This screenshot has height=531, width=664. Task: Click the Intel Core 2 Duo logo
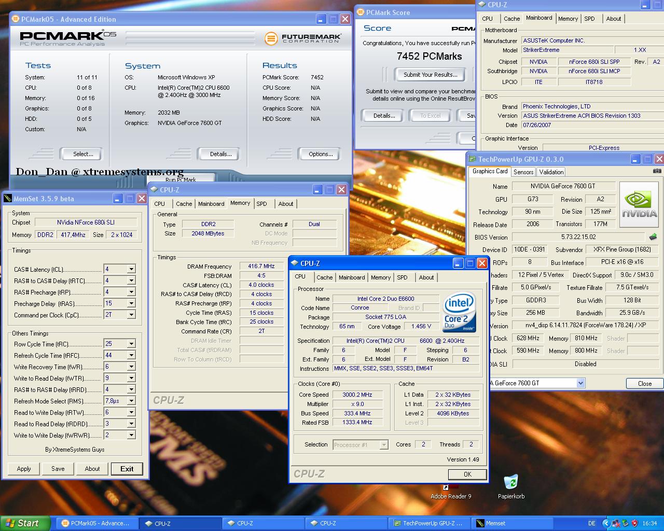tap(459, 312)
